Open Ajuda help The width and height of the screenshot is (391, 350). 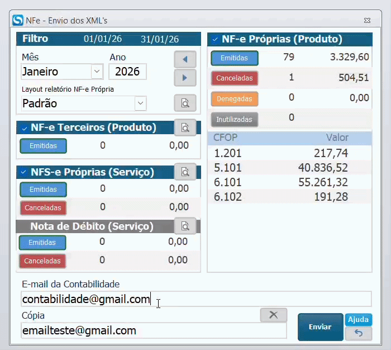358,320
